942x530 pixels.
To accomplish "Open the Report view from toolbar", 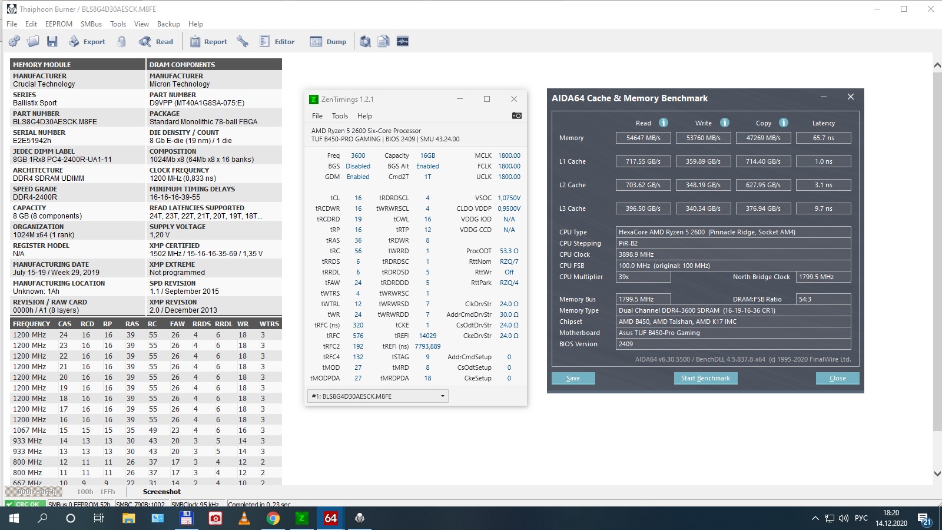I will (x=208, y=41).
